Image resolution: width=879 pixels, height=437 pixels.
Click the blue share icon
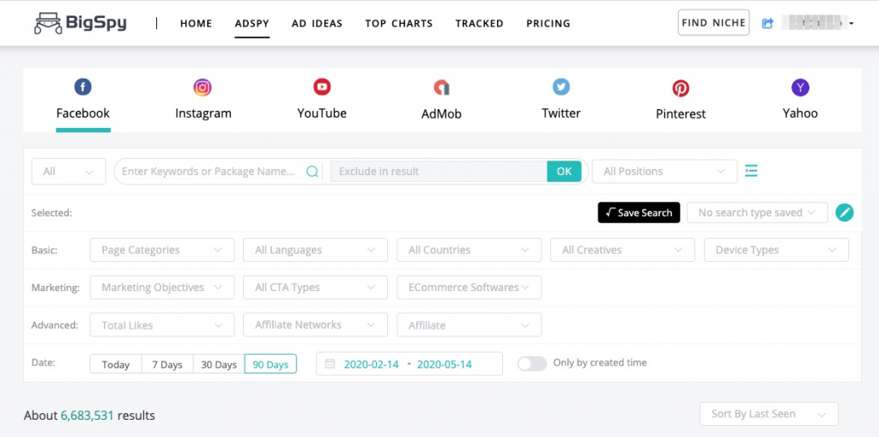coord(768,23)
